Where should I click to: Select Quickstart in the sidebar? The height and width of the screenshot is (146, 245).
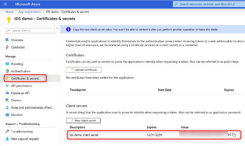[x=18, y=47]
